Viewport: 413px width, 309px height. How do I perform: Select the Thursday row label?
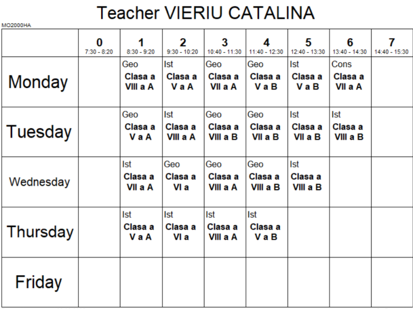40,232
